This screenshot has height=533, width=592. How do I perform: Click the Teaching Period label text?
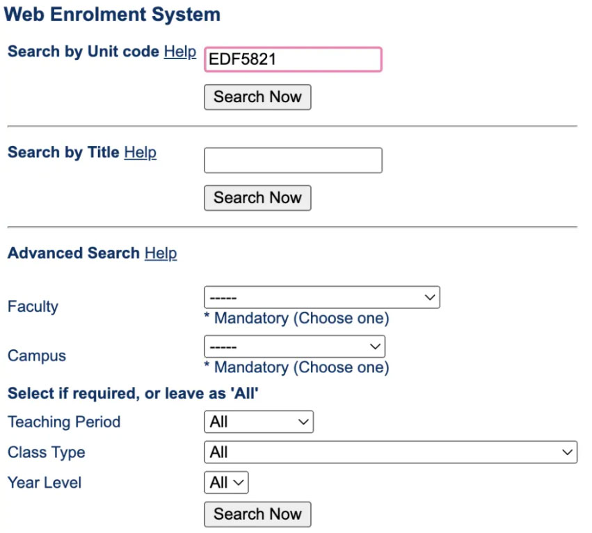(x=64, y=422)
